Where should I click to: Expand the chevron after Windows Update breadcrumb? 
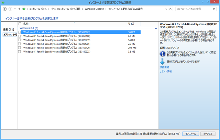[106, 9]
